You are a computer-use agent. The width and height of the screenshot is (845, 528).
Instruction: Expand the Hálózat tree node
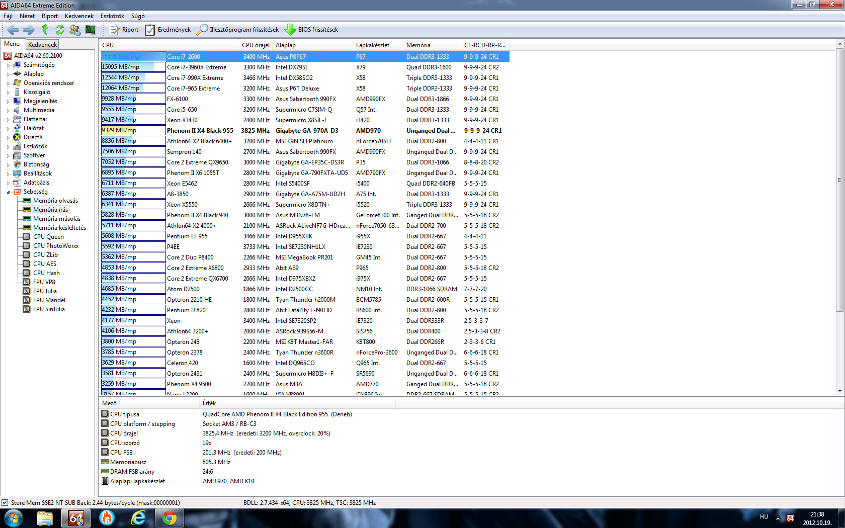coord(8,129)
